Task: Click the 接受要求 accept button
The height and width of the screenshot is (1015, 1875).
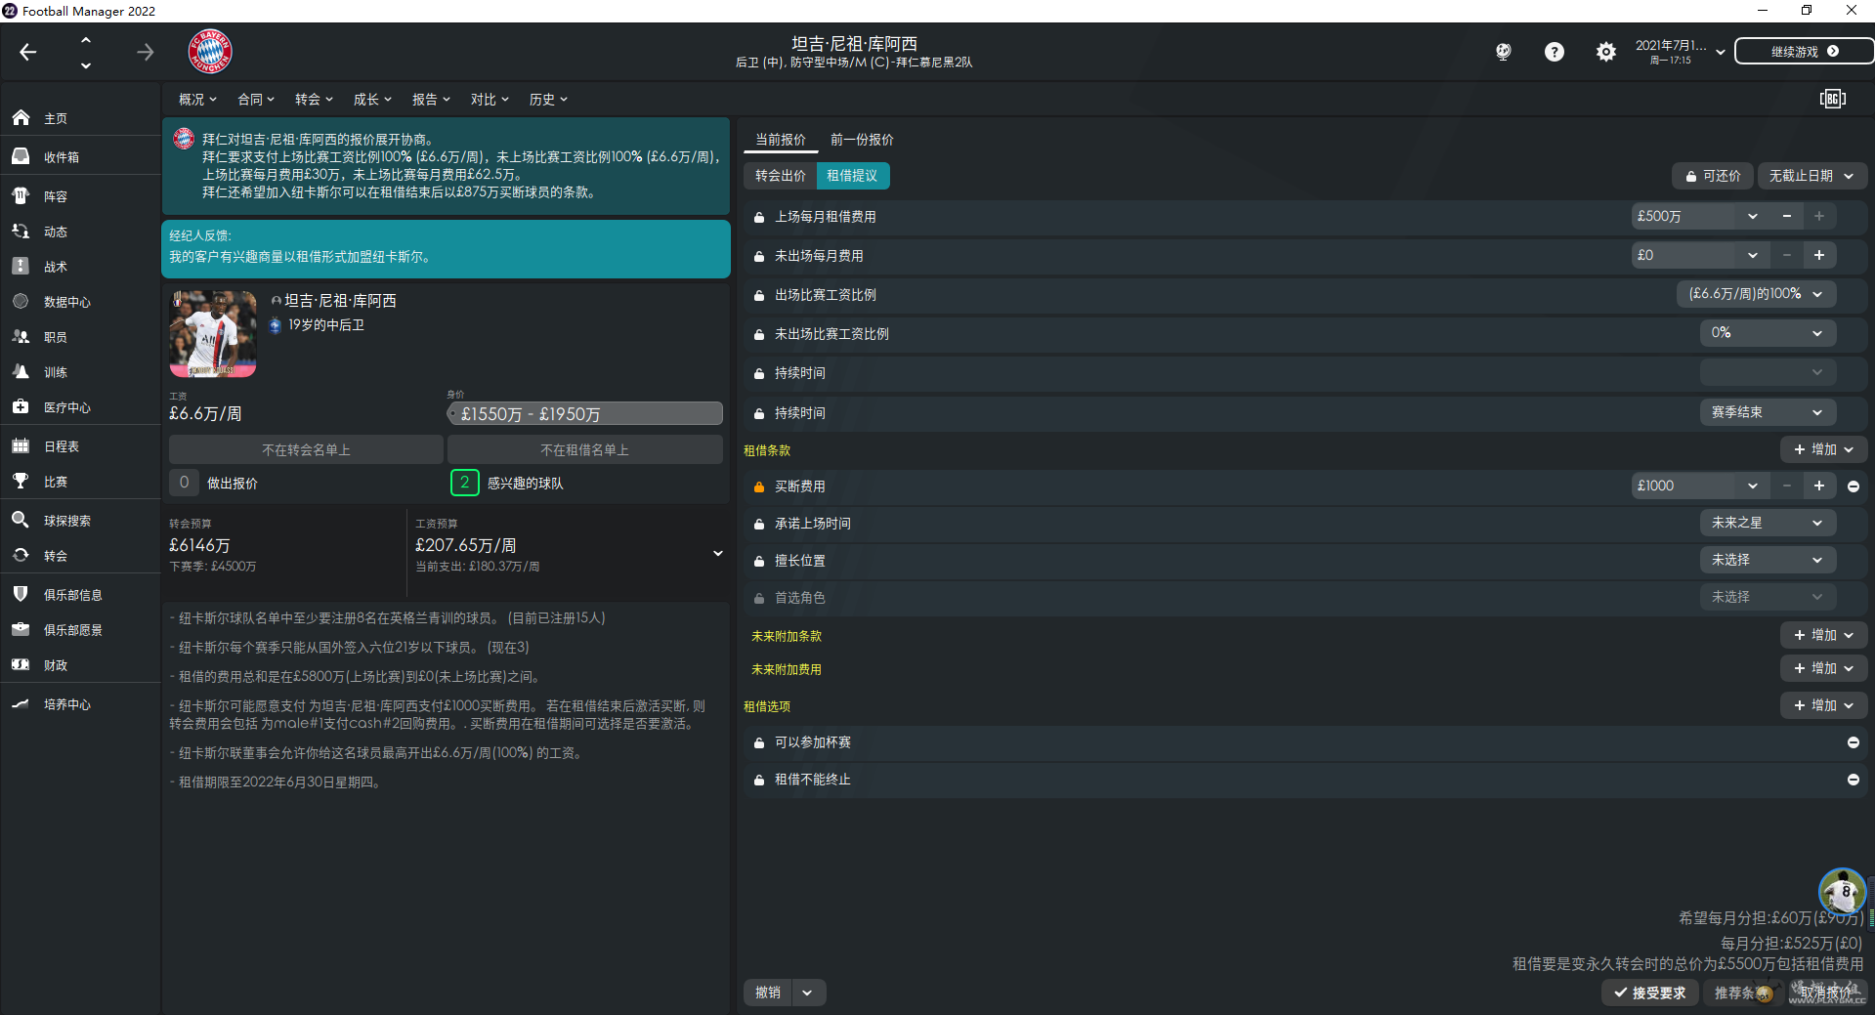Action: pyautogui.click(x=1649, y=993)
